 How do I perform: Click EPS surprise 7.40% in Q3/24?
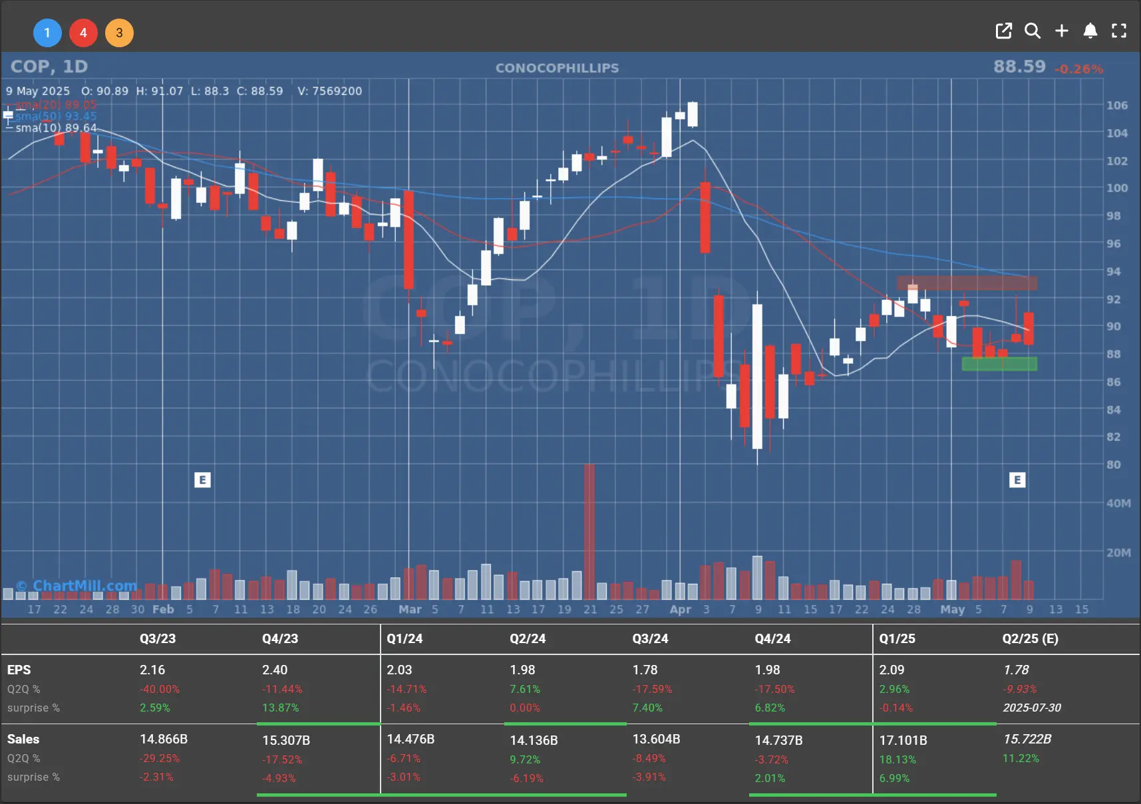tap(647, 708)
